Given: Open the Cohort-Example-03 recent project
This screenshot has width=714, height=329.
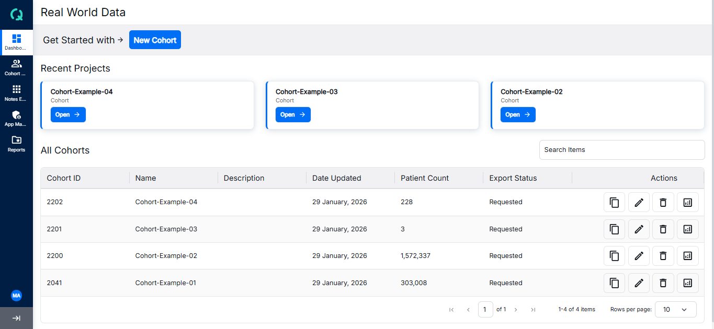Looking at the screenshot, I should tap(293, 114).
